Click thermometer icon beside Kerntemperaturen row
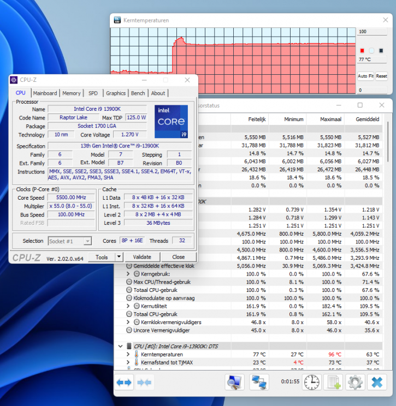 click(137, 354)
